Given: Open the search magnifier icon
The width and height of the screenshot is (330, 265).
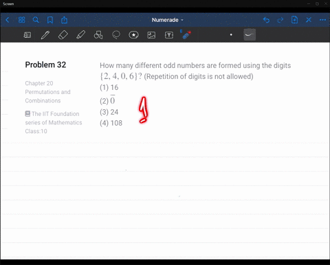Looking at the screenshot, I should pos(36,20).
